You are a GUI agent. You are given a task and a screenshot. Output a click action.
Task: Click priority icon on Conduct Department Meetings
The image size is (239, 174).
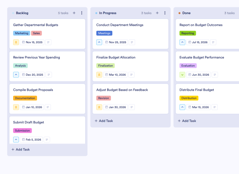pyautogui.click(x=99, y=42)
